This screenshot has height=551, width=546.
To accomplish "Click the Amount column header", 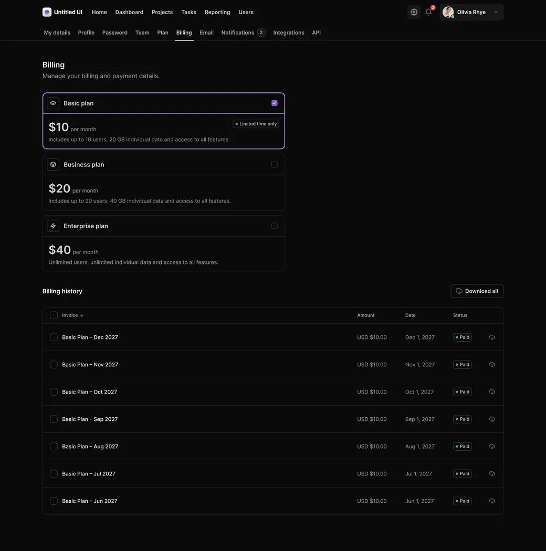I will (x=365, y=315).
